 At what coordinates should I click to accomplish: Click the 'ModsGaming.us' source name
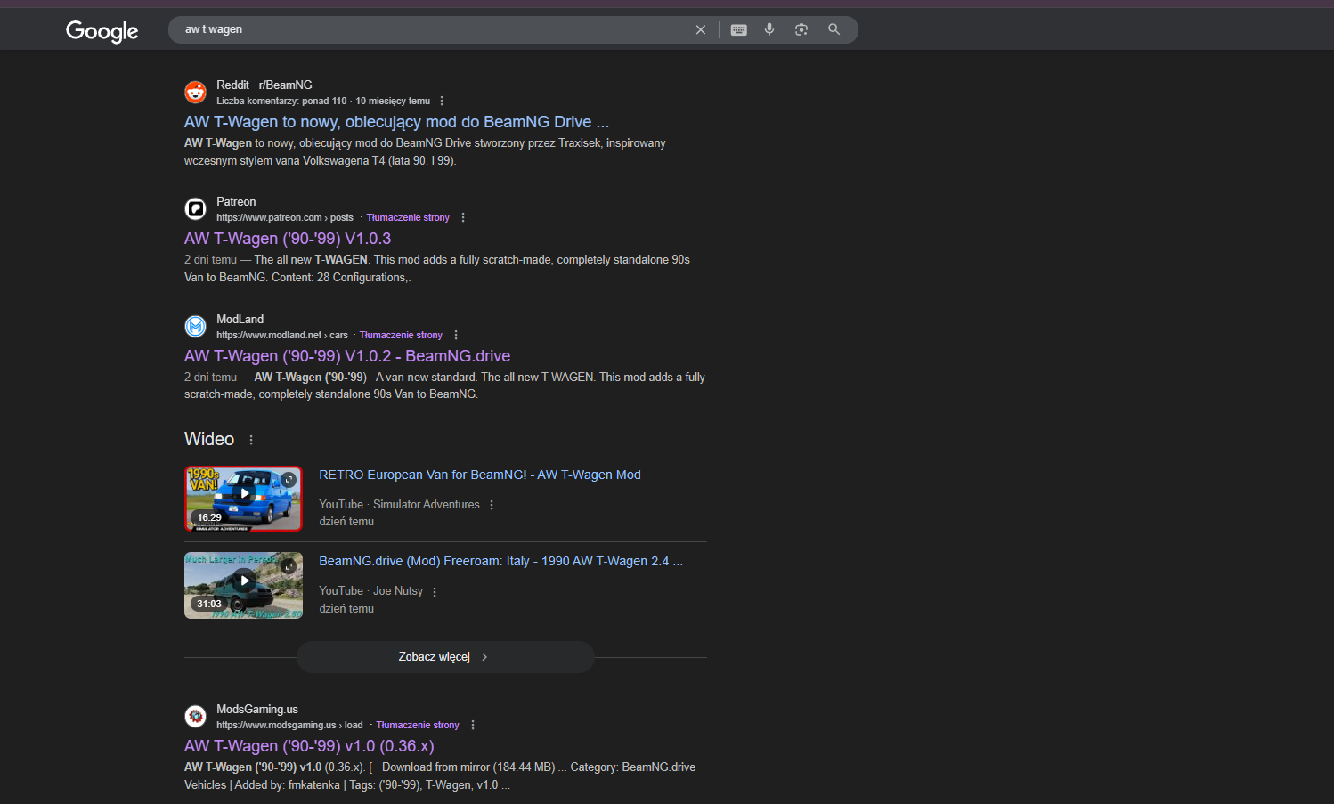pos(257,709)
